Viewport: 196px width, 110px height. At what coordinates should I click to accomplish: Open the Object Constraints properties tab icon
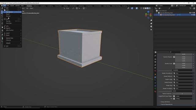[155, 86]
